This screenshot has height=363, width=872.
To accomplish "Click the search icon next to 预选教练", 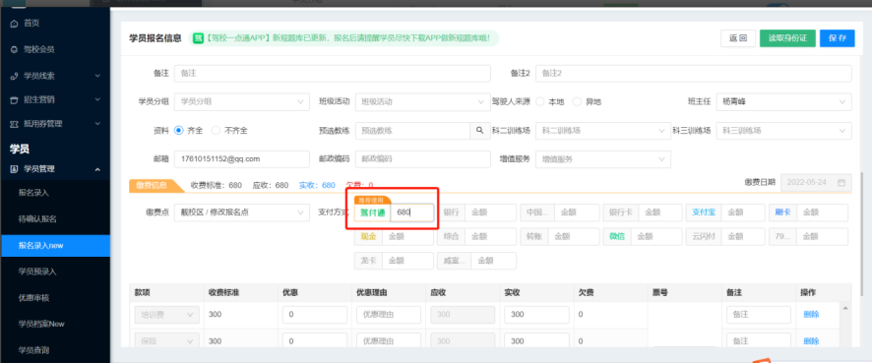I will (x=479, y=131).
